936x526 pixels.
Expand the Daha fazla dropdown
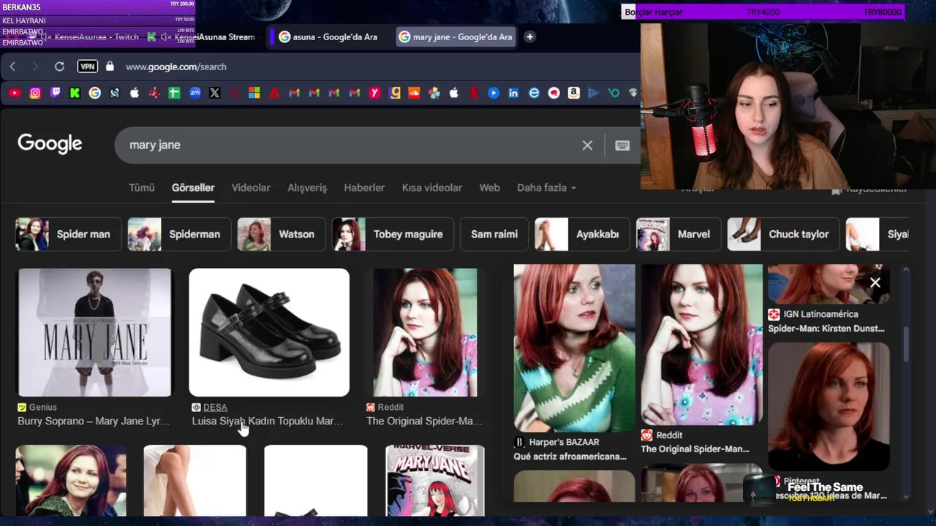click(x=546, y=188)
